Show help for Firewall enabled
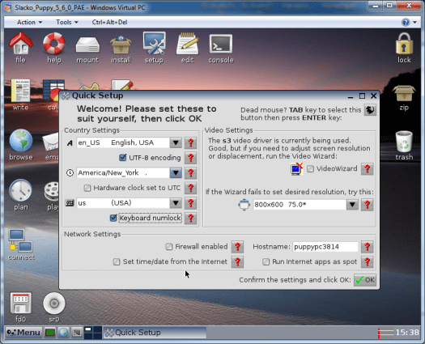 237,247
